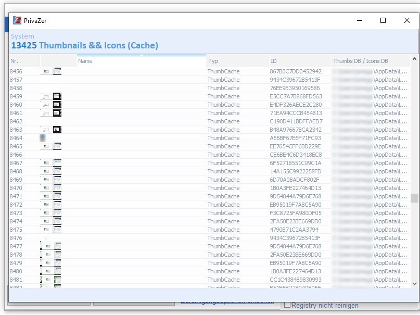Enable the 'Registry nicht reinigen' checkbox
Image resolution: width=420 pixels, height=315 pixels.
287,305
